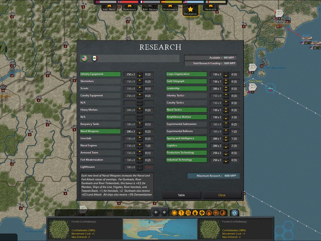Screen dimensions: 321x241
Task: Select Experimental Balloons research row
Action: pyautogui.click(x=187, y=131)
